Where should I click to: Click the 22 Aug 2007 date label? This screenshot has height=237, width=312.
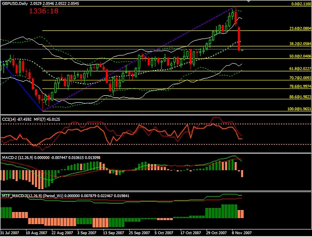(62, 233)
